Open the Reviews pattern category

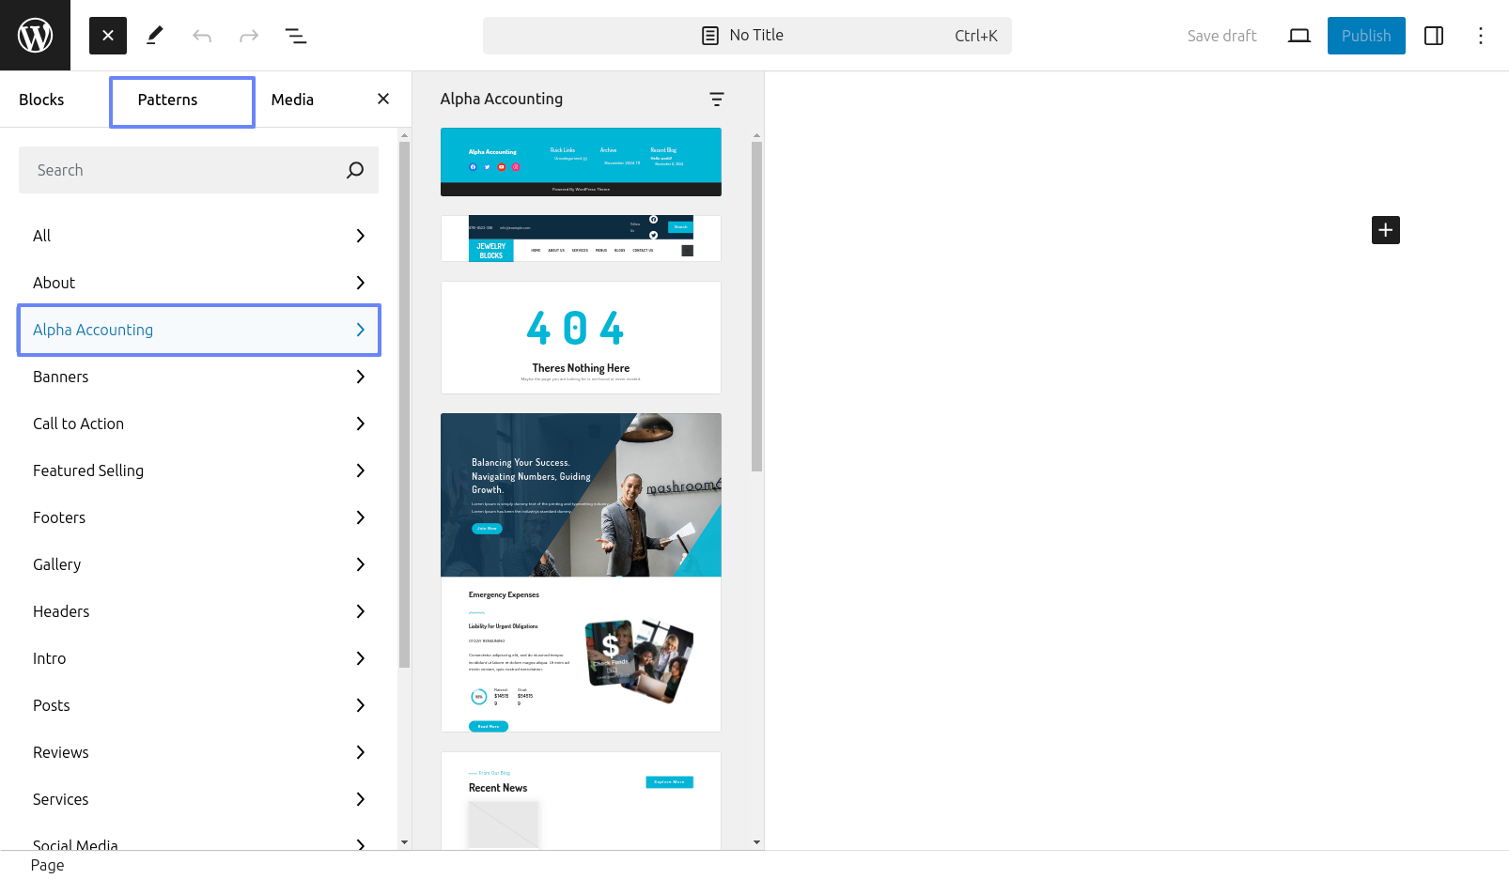click(198, 752)
